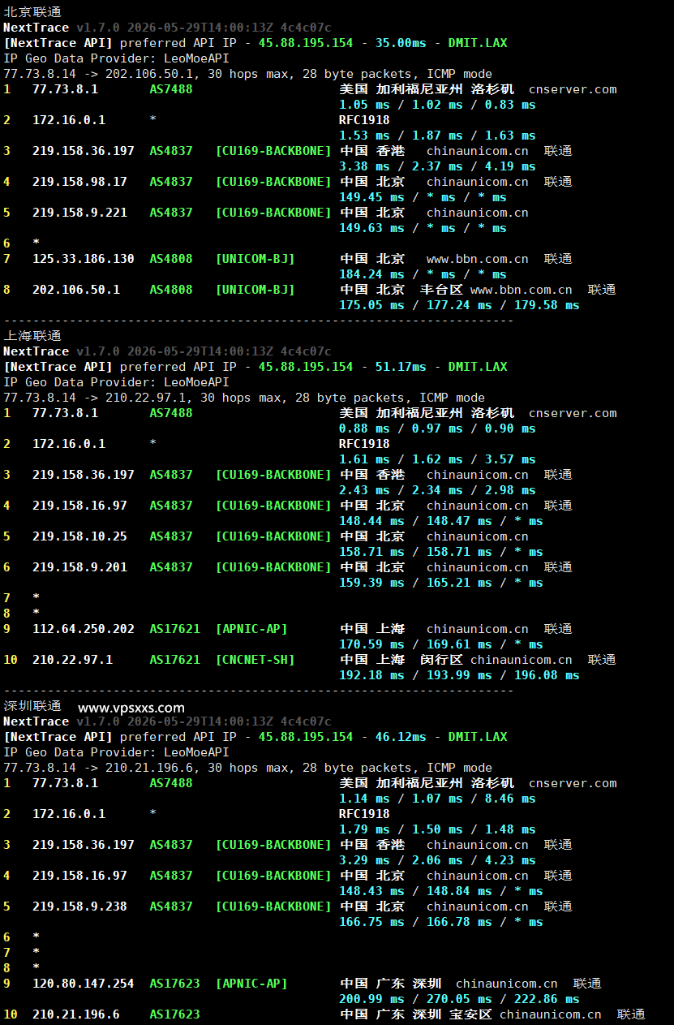Select latency line 3.29 ms / 2.06 ms / 4.23 ms
Screen dimensions: 674x1025
click(437, 860)
